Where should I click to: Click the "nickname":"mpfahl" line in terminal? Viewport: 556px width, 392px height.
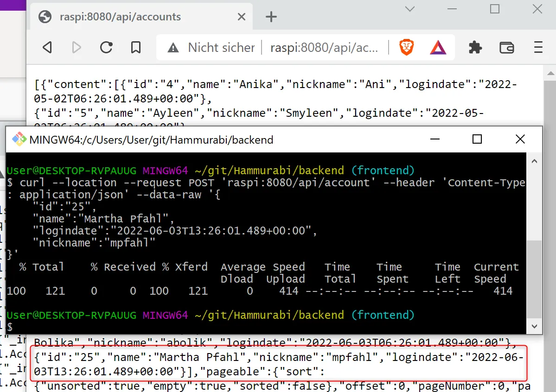click(x=94, y=243)
